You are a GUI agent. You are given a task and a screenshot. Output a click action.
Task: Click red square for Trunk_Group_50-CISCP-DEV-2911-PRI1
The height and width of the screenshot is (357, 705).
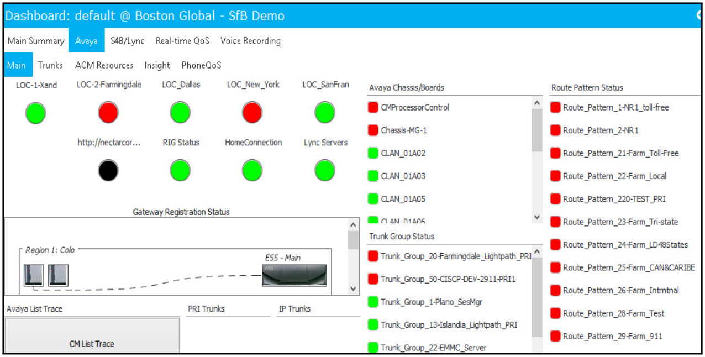(x=373, y=279)
